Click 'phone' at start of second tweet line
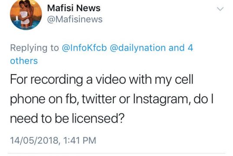The image size is (233, 156). 28,99
